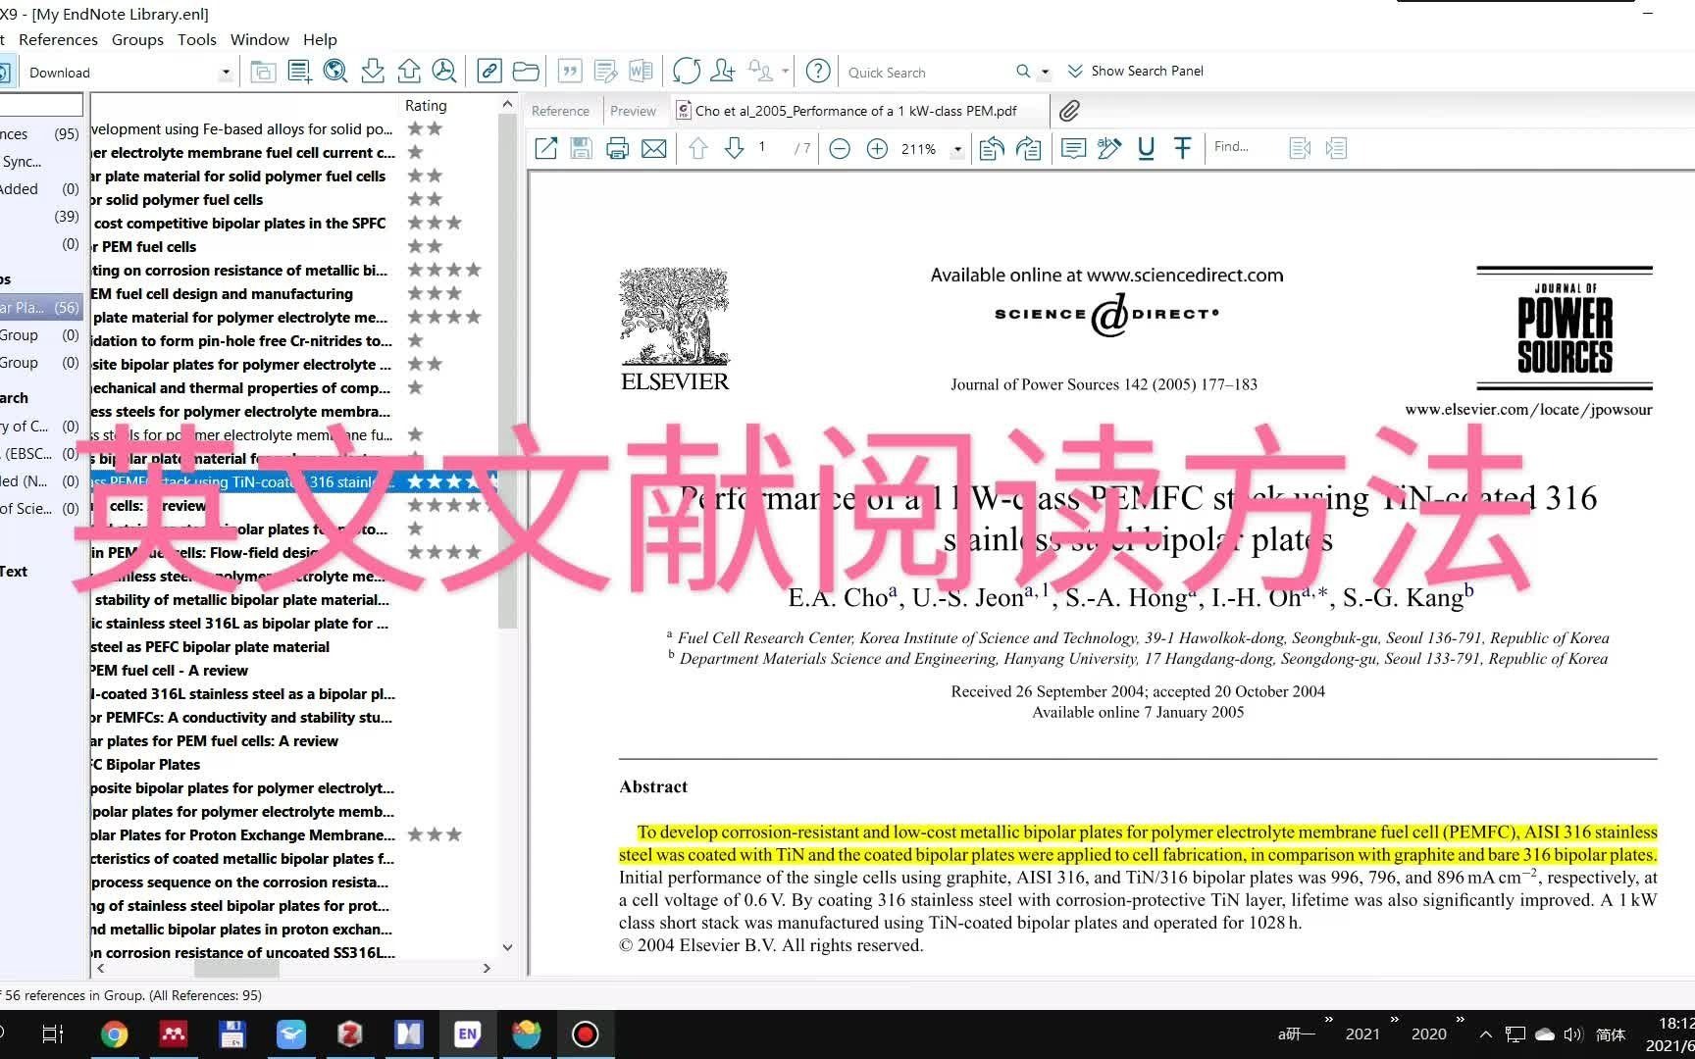Click the Print PDF icon
The image size is (1695, 1059).
pos(617,148)
